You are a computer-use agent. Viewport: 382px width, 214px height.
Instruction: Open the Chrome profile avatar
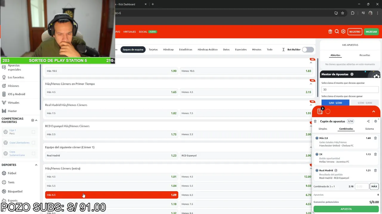point(370,13)
